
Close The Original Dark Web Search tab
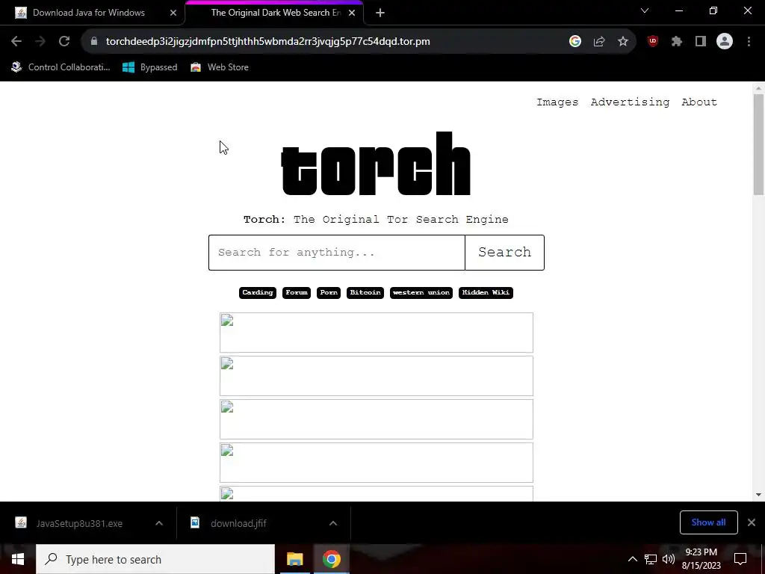point(352,13)
